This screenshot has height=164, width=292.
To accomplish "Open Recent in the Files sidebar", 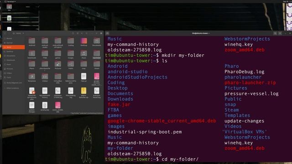I will (x=14, y=38).
